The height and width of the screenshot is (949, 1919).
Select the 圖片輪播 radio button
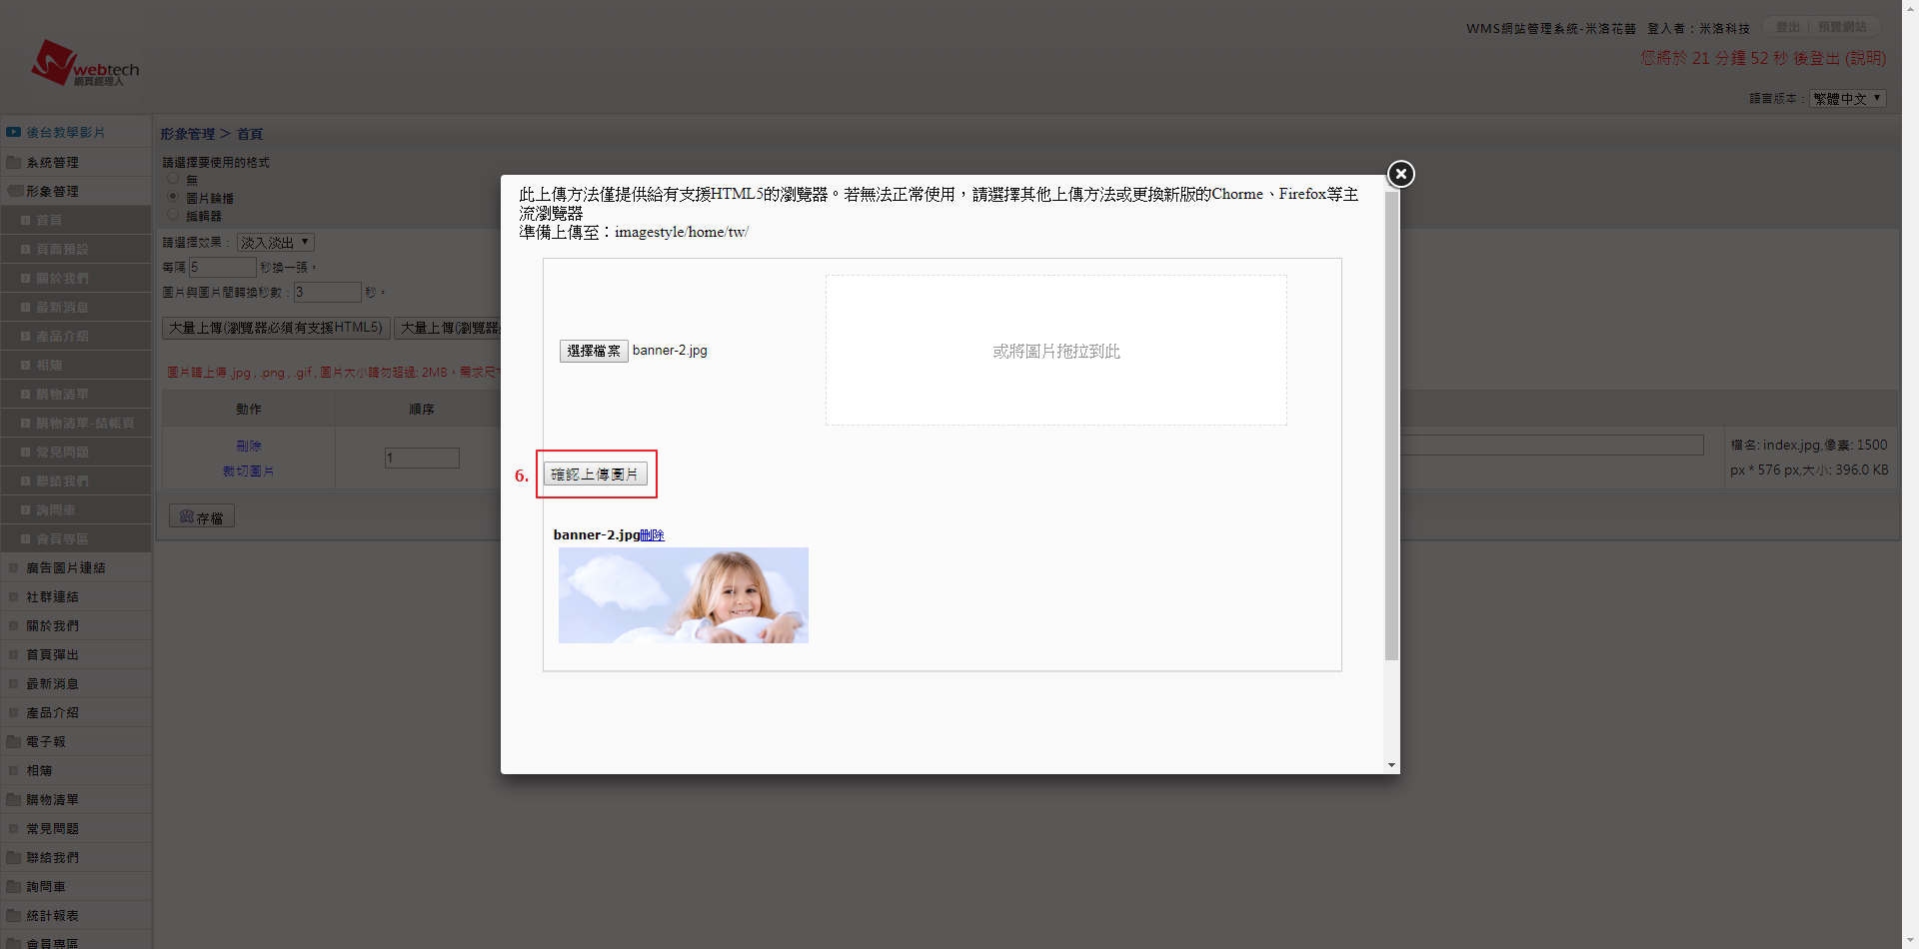(x=173, y=197)
